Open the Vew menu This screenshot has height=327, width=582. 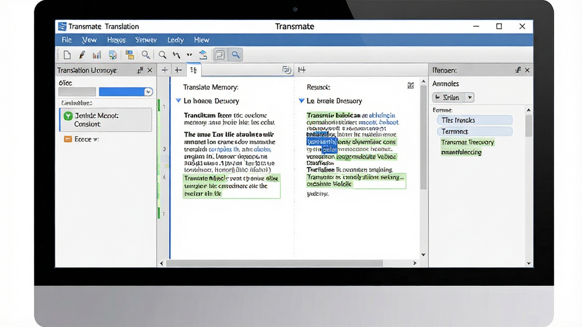[x=89, y=40]
